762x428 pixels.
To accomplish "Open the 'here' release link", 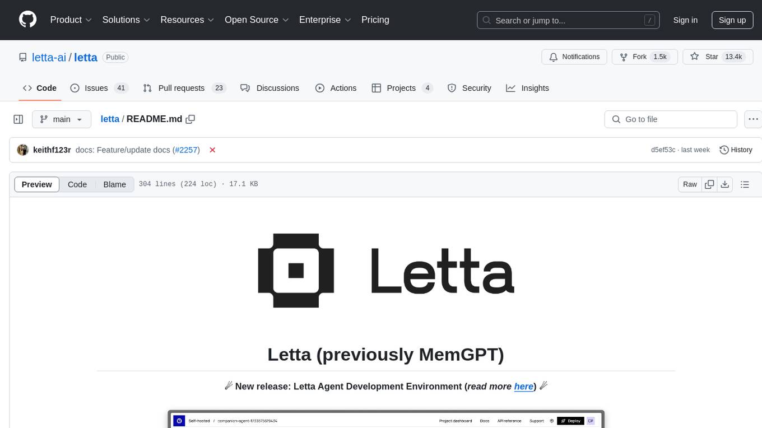I will coord(524,387).
